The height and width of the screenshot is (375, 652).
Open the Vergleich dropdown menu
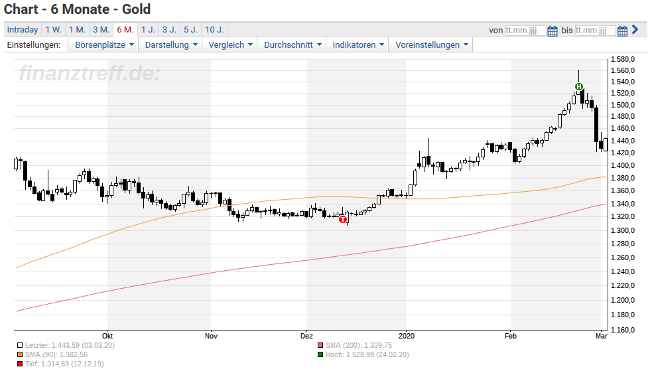pyautogui.click(x=230, y=44)
